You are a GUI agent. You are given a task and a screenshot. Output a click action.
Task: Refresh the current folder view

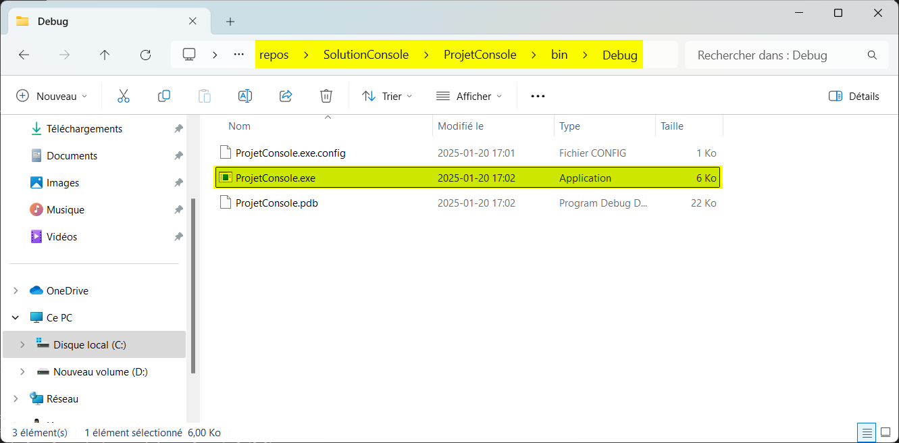point(145,55)
